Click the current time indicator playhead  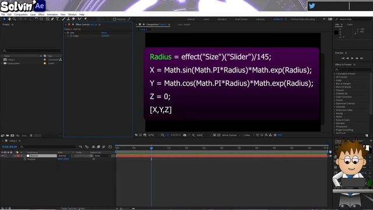(152, 148)
